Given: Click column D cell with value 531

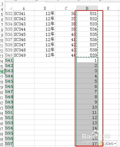Looking at the screenshot, I should pos(87,13).
